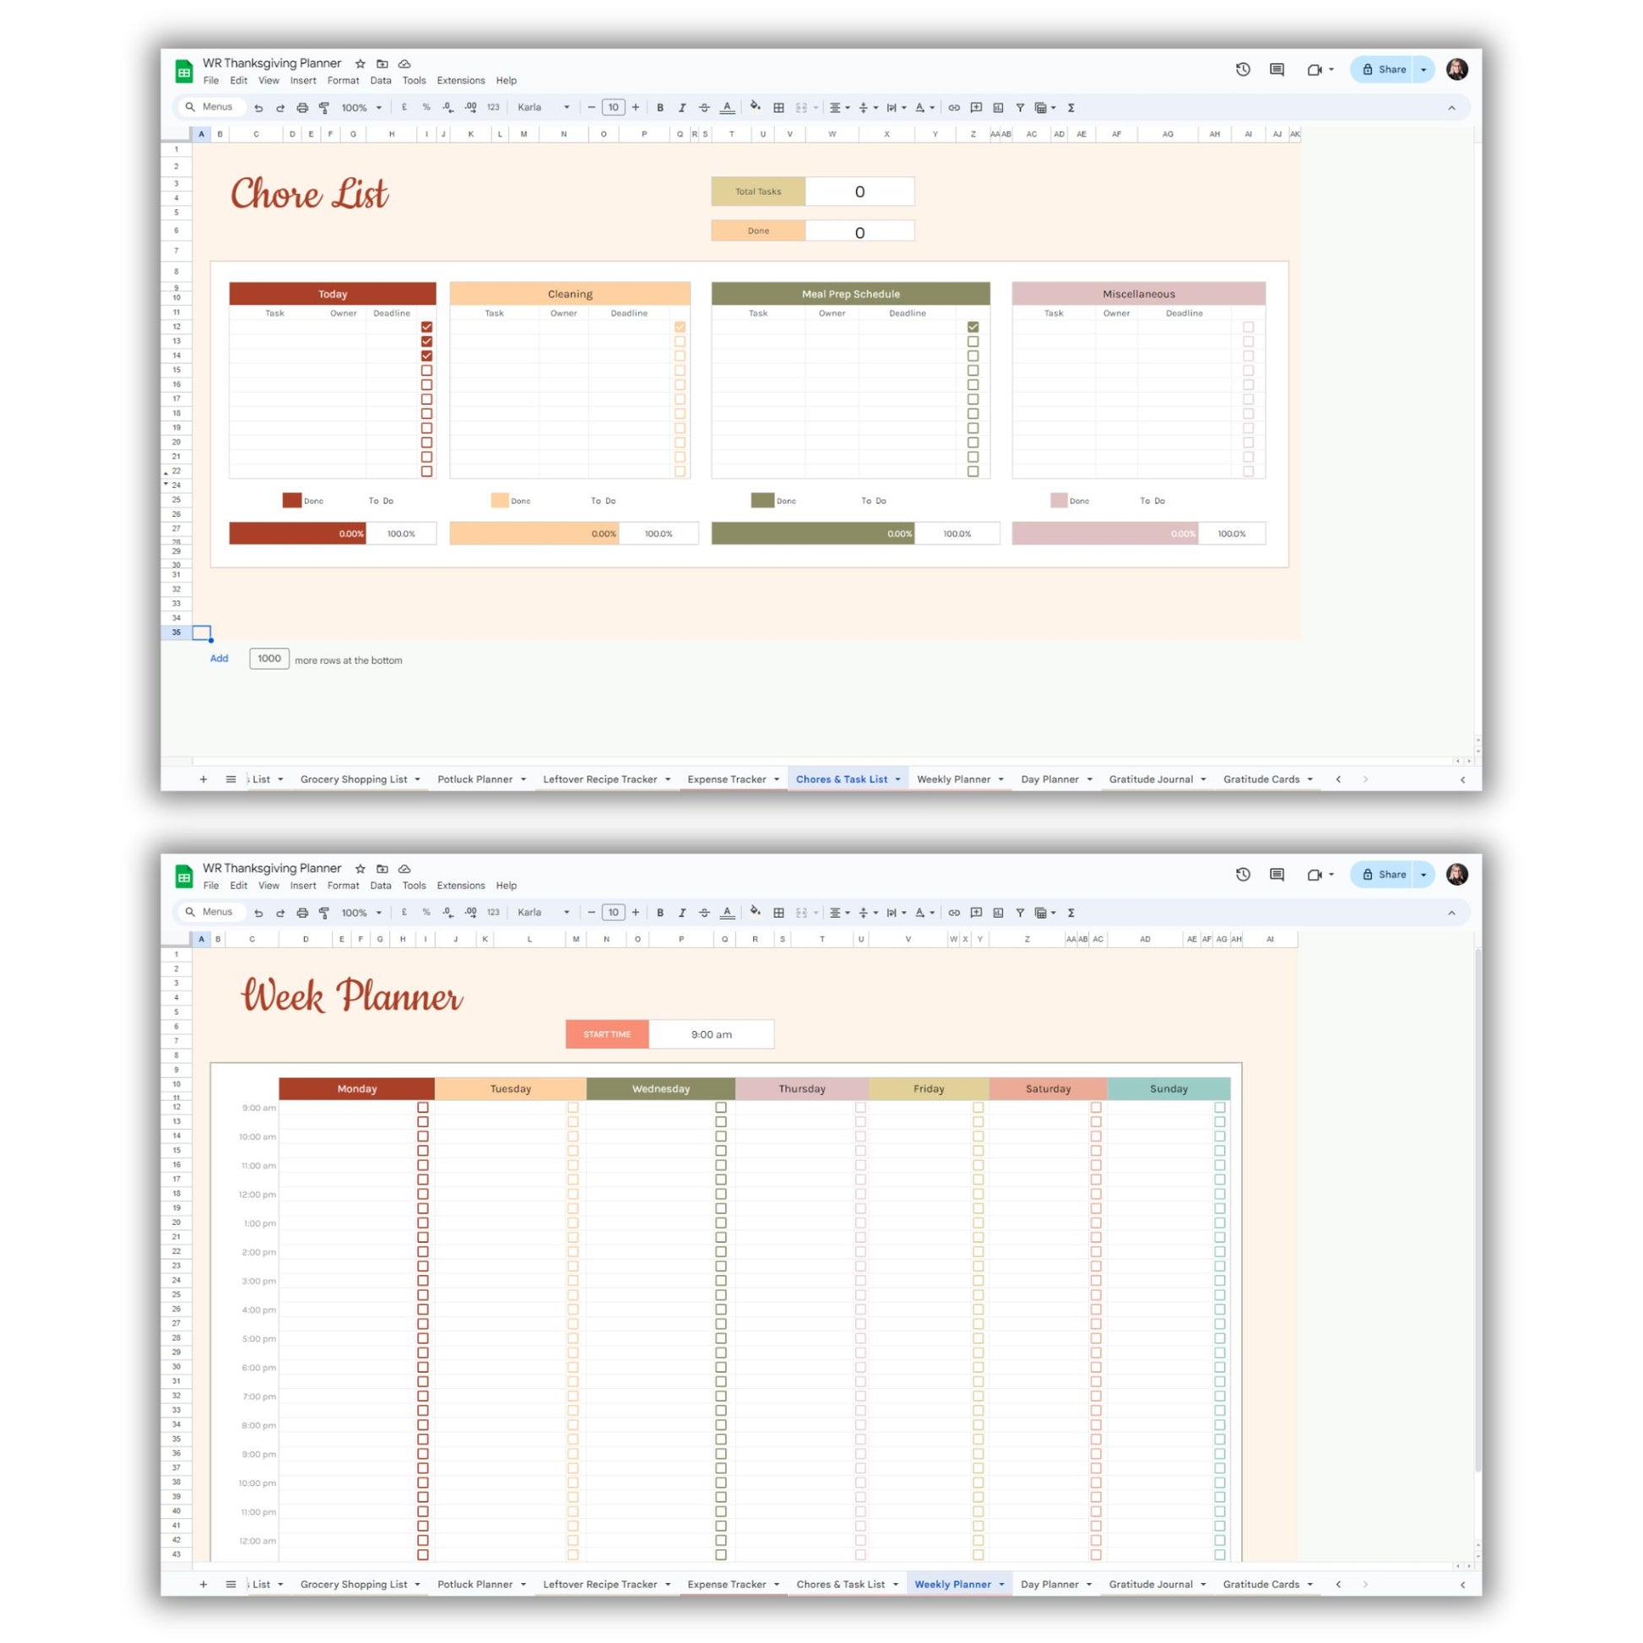Click borders icon in the upper window toolbar
This screenshot has height=1643, width=1643.
point(778,108)
